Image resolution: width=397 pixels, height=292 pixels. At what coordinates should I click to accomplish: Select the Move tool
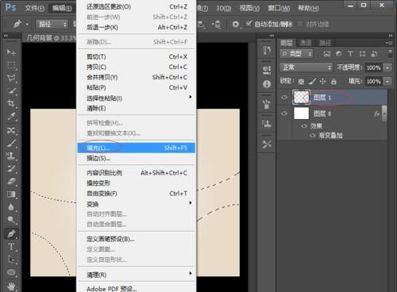pyautogui.click(x=11, y=52)
